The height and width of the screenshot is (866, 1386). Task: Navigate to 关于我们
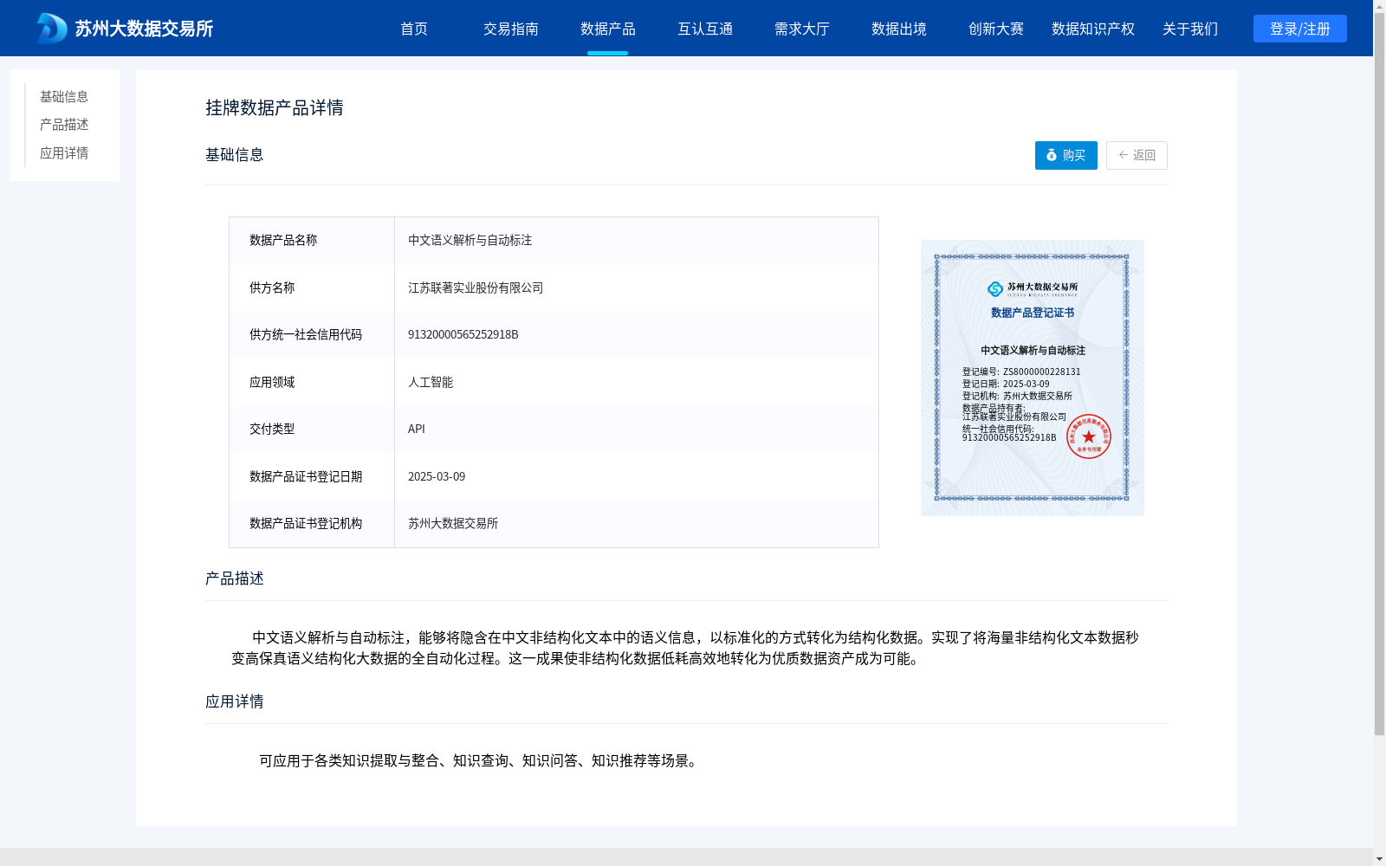click(x=1190, y=28)
